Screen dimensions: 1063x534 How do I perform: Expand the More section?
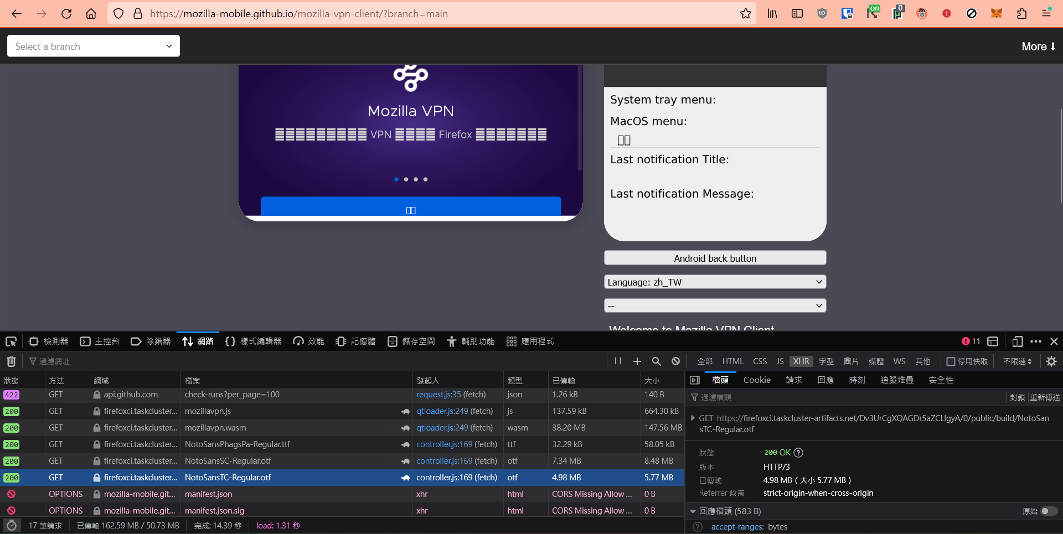pos(1039,46)
